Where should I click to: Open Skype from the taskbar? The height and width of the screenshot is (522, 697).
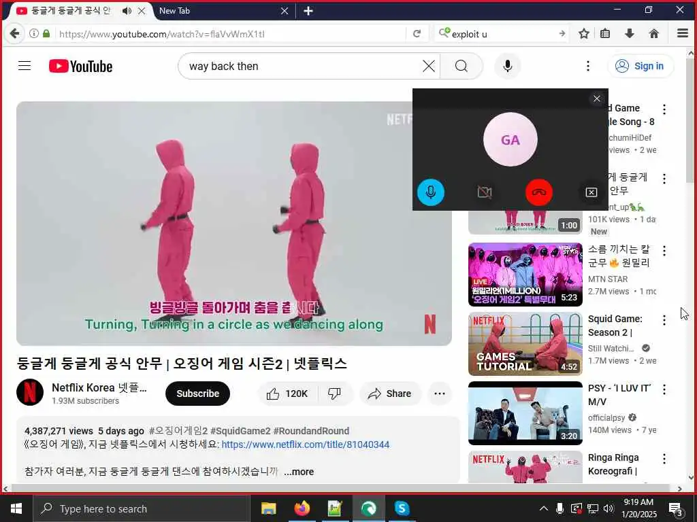402,508
